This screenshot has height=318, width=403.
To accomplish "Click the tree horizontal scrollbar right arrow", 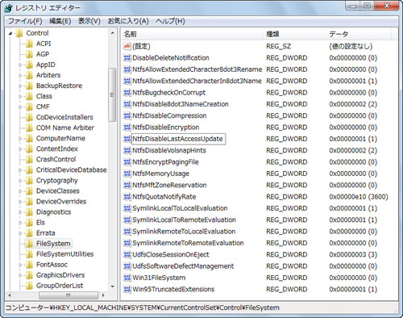I will 103,295.
